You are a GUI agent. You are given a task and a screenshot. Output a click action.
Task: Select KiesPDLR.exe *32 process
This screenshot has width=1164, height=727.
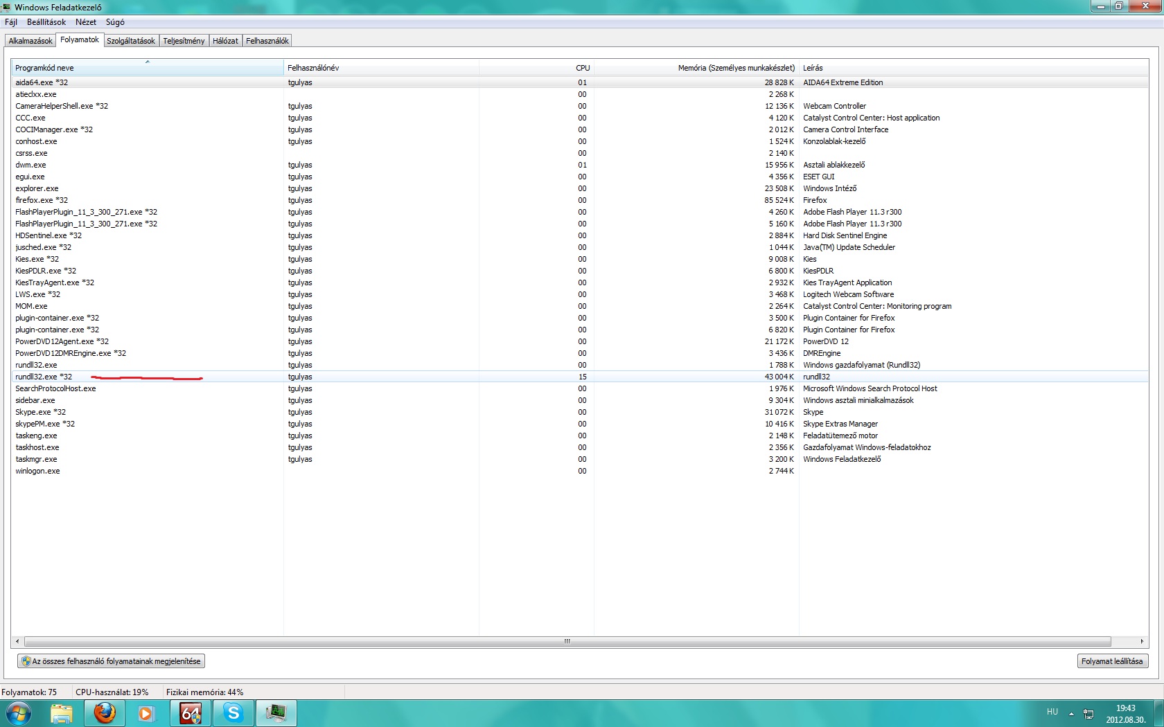(579, 271)
